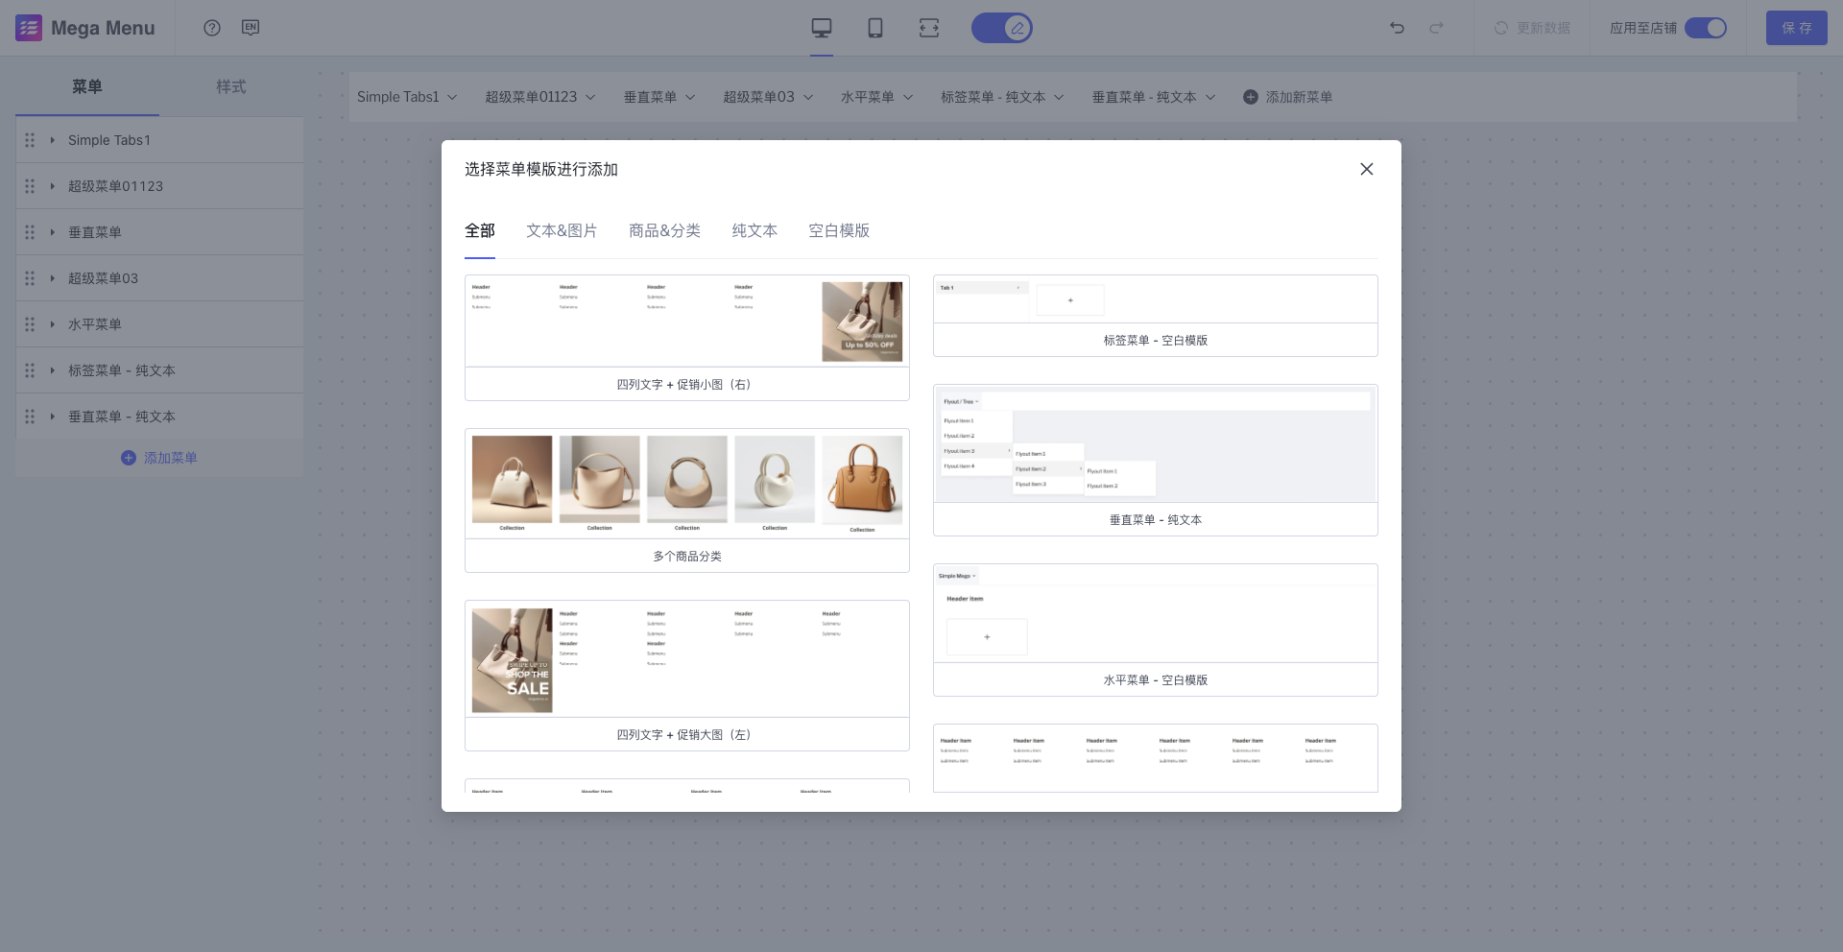Click the 保存 button
Image resolution: width=1843 pixels, height=952 pixels.
coord(1797,28)
